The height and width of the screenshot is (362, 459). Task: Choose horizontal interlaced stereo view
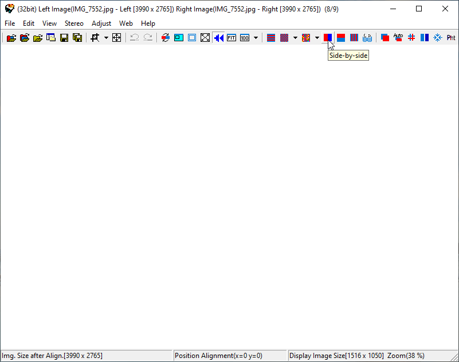(x=271, y=38)
